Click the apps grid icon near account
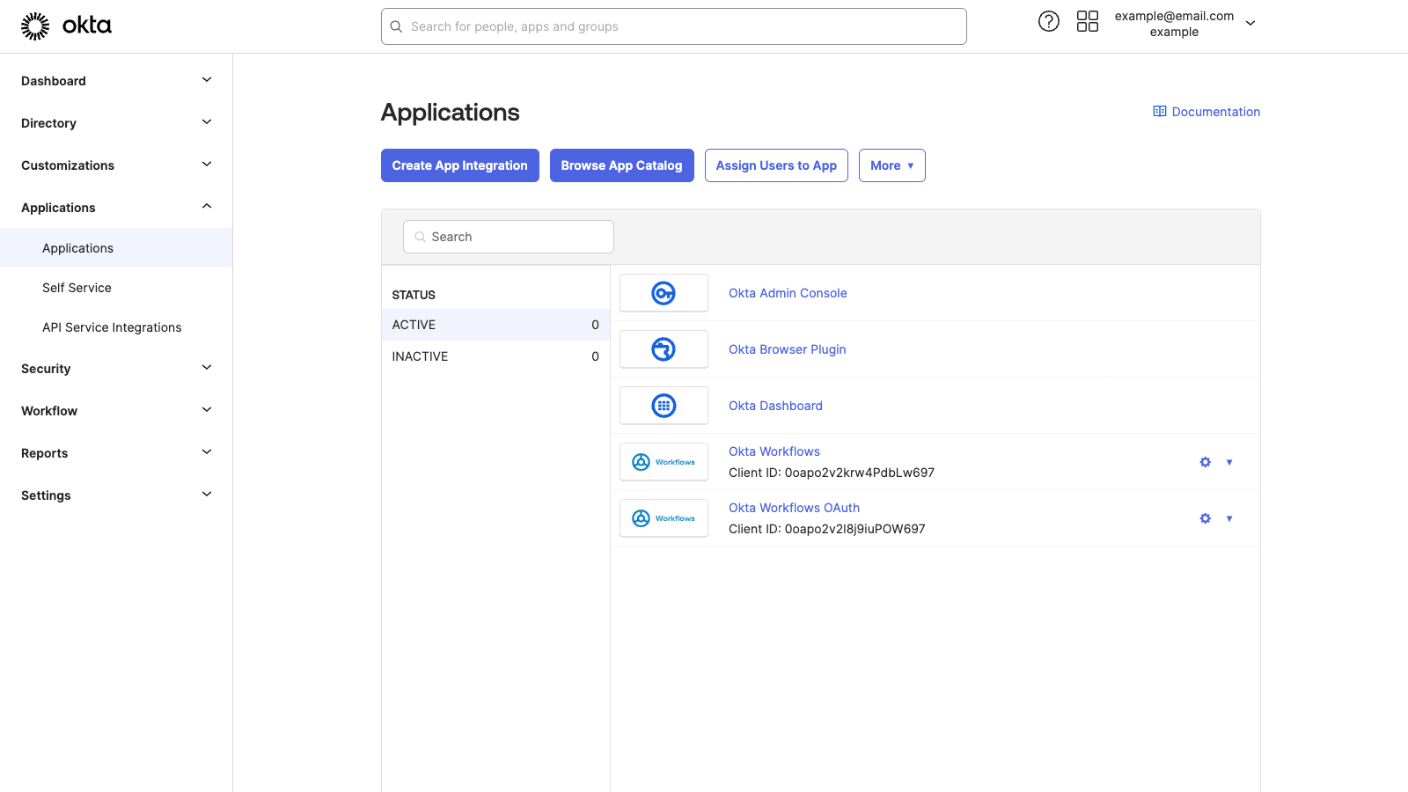1408x792 pixels. [x=1088, y=20]
